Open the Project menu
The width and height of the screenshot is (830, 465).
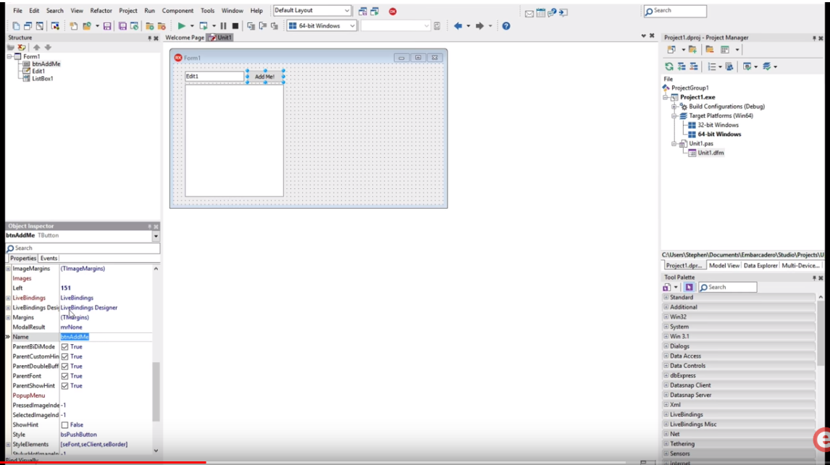pos(127,11)
